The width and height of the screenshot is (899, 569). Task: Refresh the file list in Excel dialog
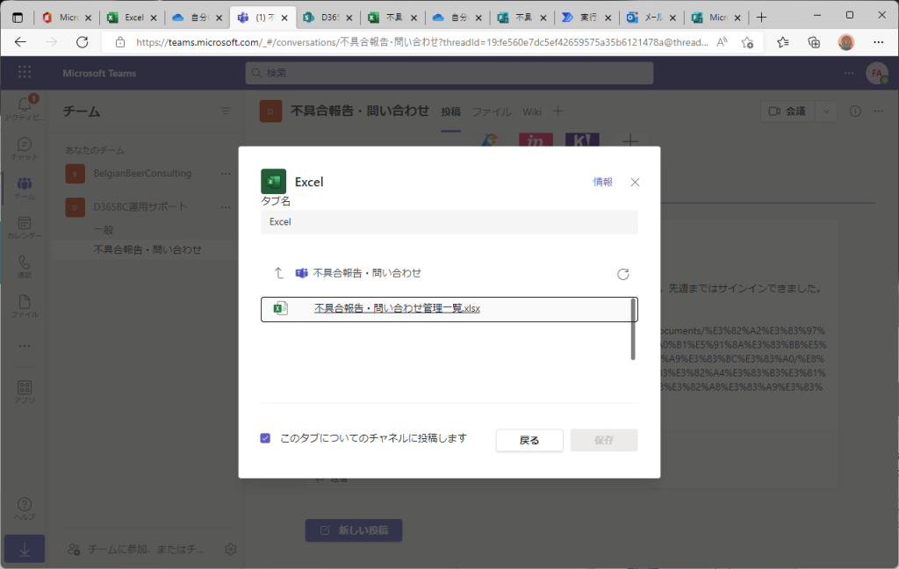point(622,274)
